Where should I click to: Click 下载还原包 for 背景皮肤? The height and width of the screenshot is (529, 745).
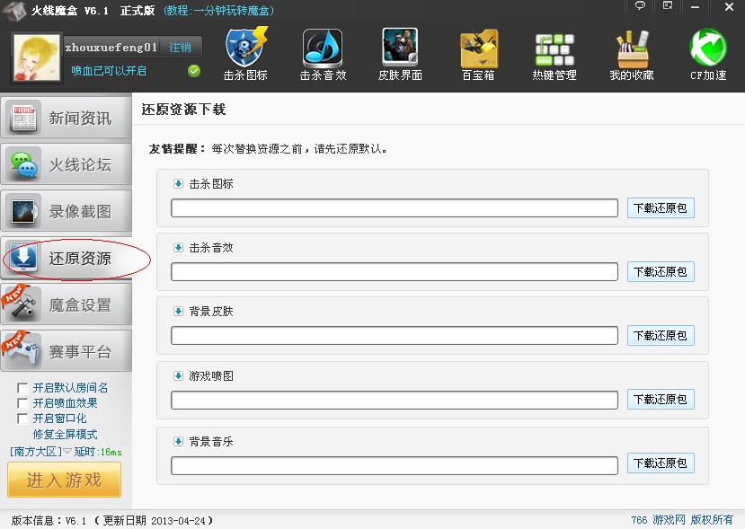[661, 335]
